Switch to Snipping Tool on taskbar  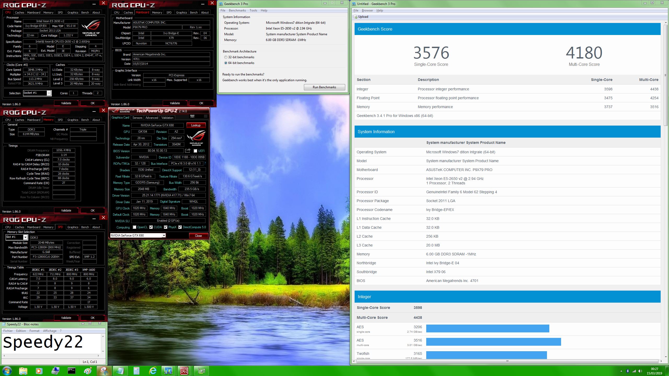tap(104, 371)
